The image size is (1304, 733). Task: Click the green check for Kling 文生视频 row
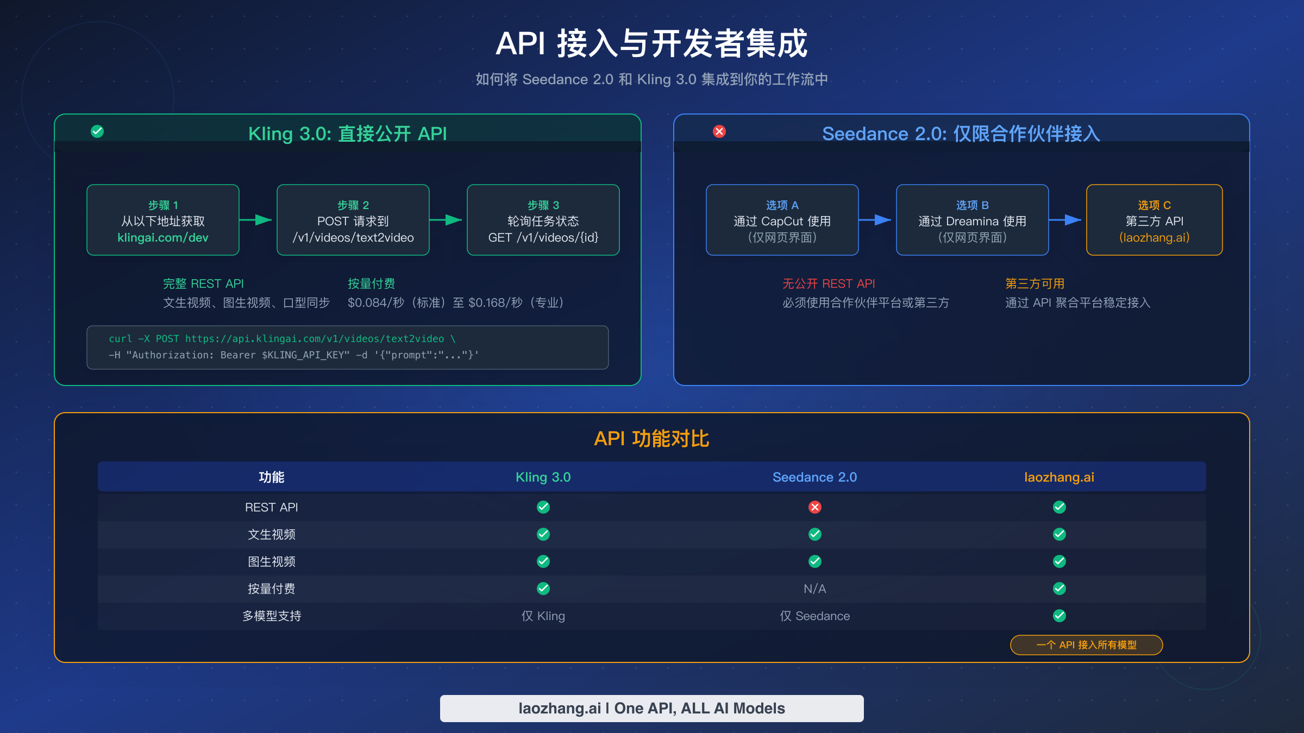pyautogui.click(x=543, y=534)
